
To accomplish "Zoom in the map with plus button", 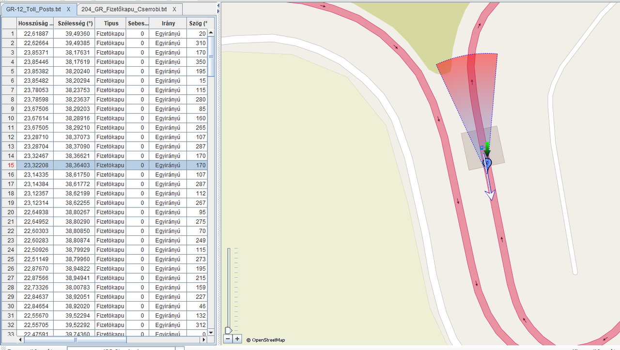I will coord(237,339).
